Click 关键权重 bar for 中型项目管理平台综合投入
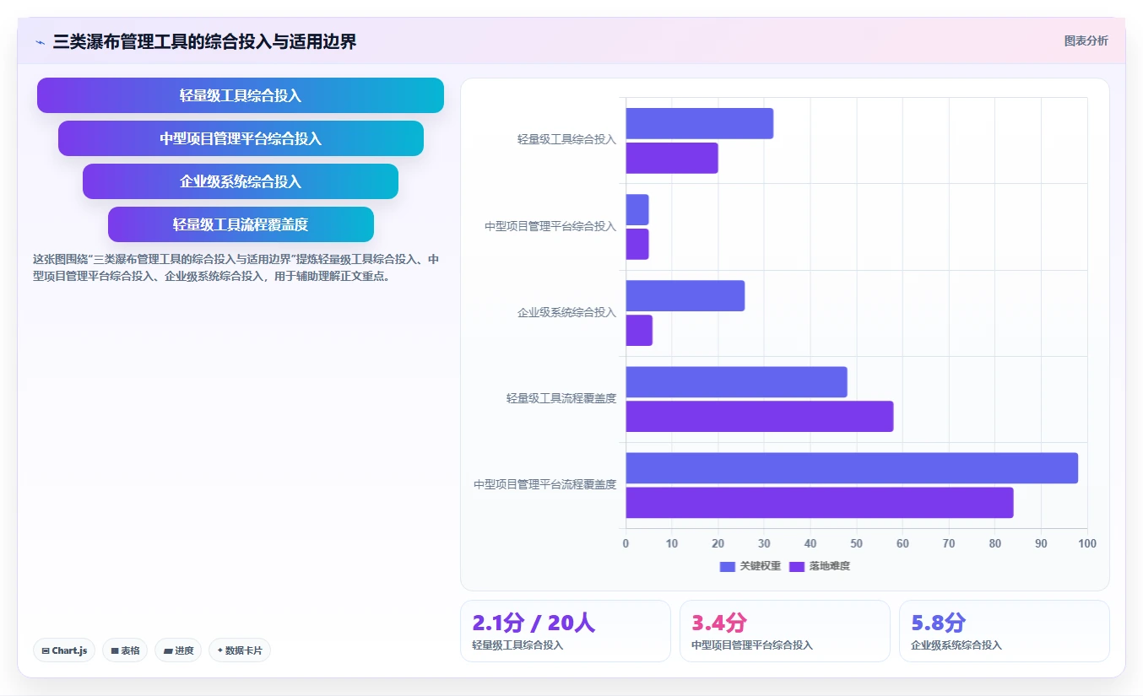The image size is (1143, 696). [x=637, y=210]
